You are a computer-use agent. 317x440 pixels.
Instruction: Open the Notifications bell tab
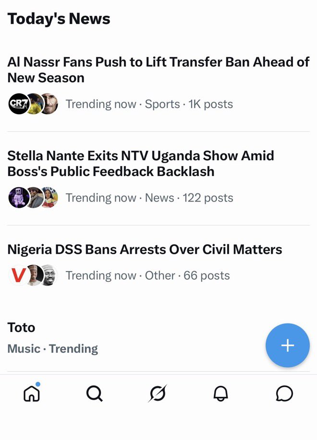coord(220,393)
